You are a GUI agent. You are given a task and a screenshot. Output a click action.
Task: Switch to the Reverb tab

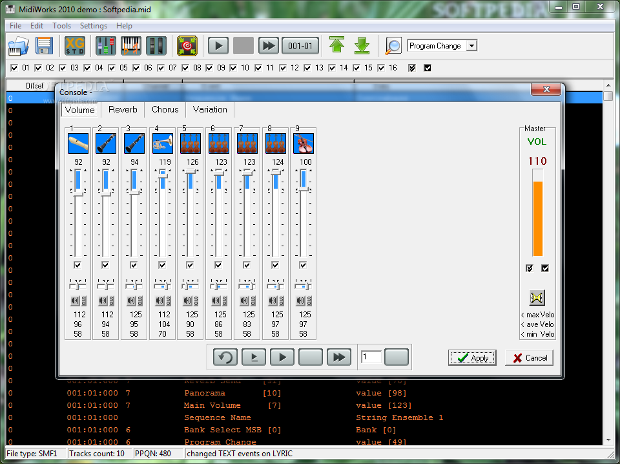coord(123,110)
